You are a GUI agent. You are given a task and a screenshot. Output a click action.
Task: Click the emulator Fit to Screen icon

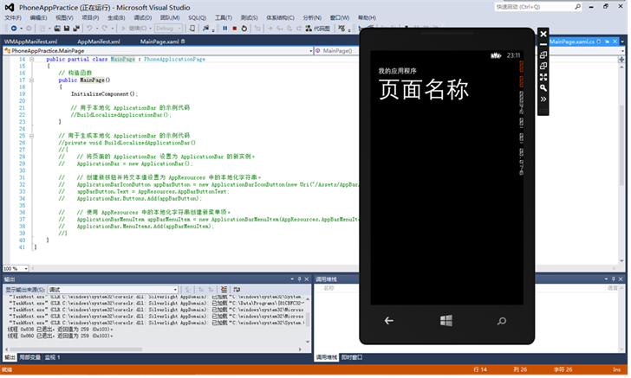tap(543, 77)
